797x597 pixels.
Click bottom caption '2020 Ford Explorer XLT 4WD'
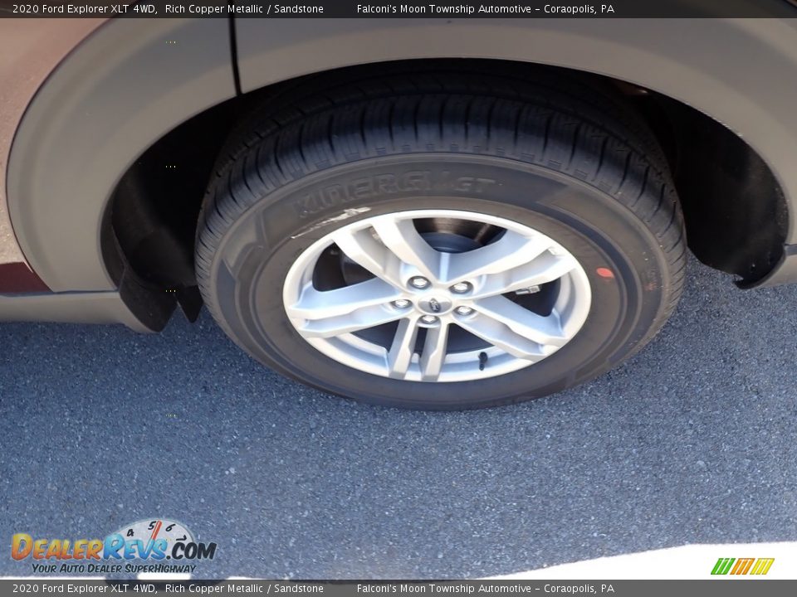point(84,589)
